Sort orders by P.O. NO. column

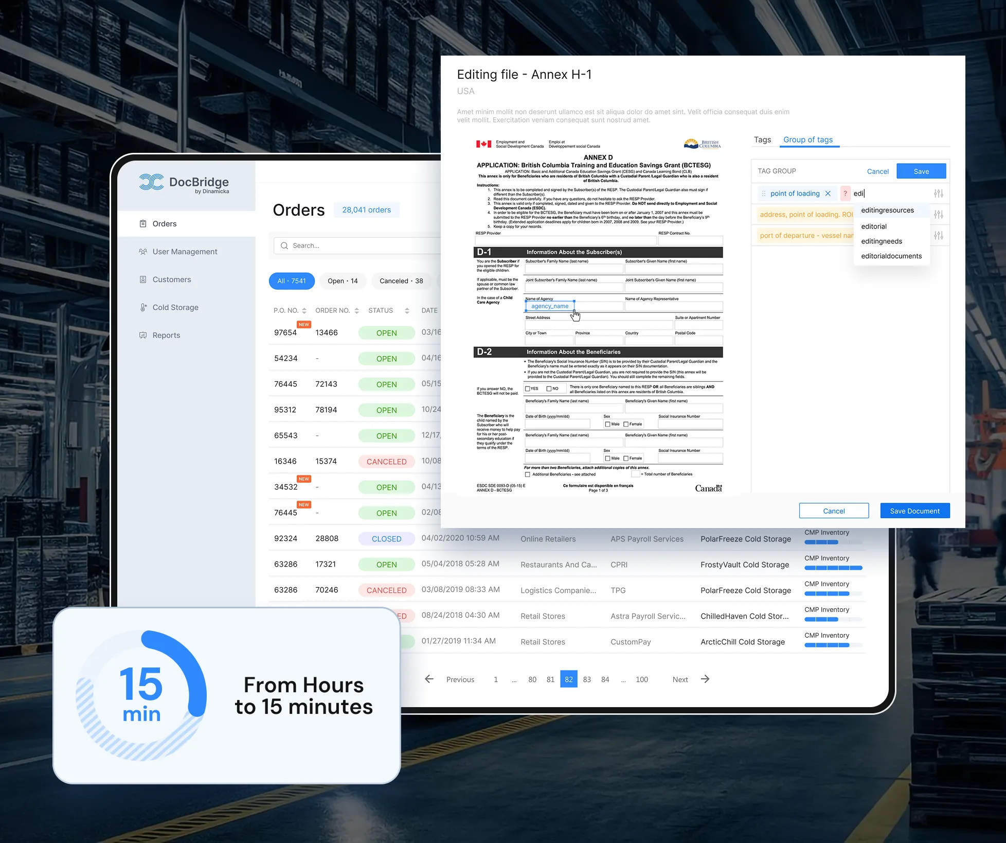304,310
